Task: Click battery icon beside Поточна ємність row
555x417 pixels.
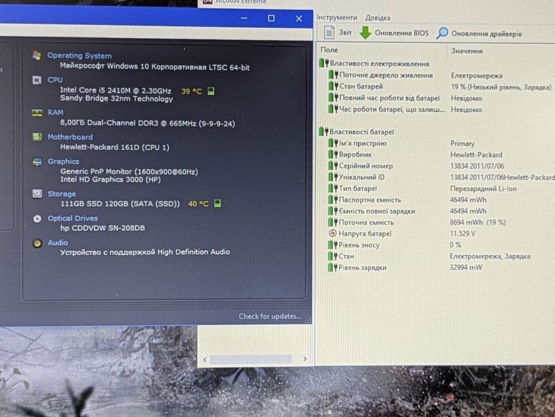Action: point(333,222)
